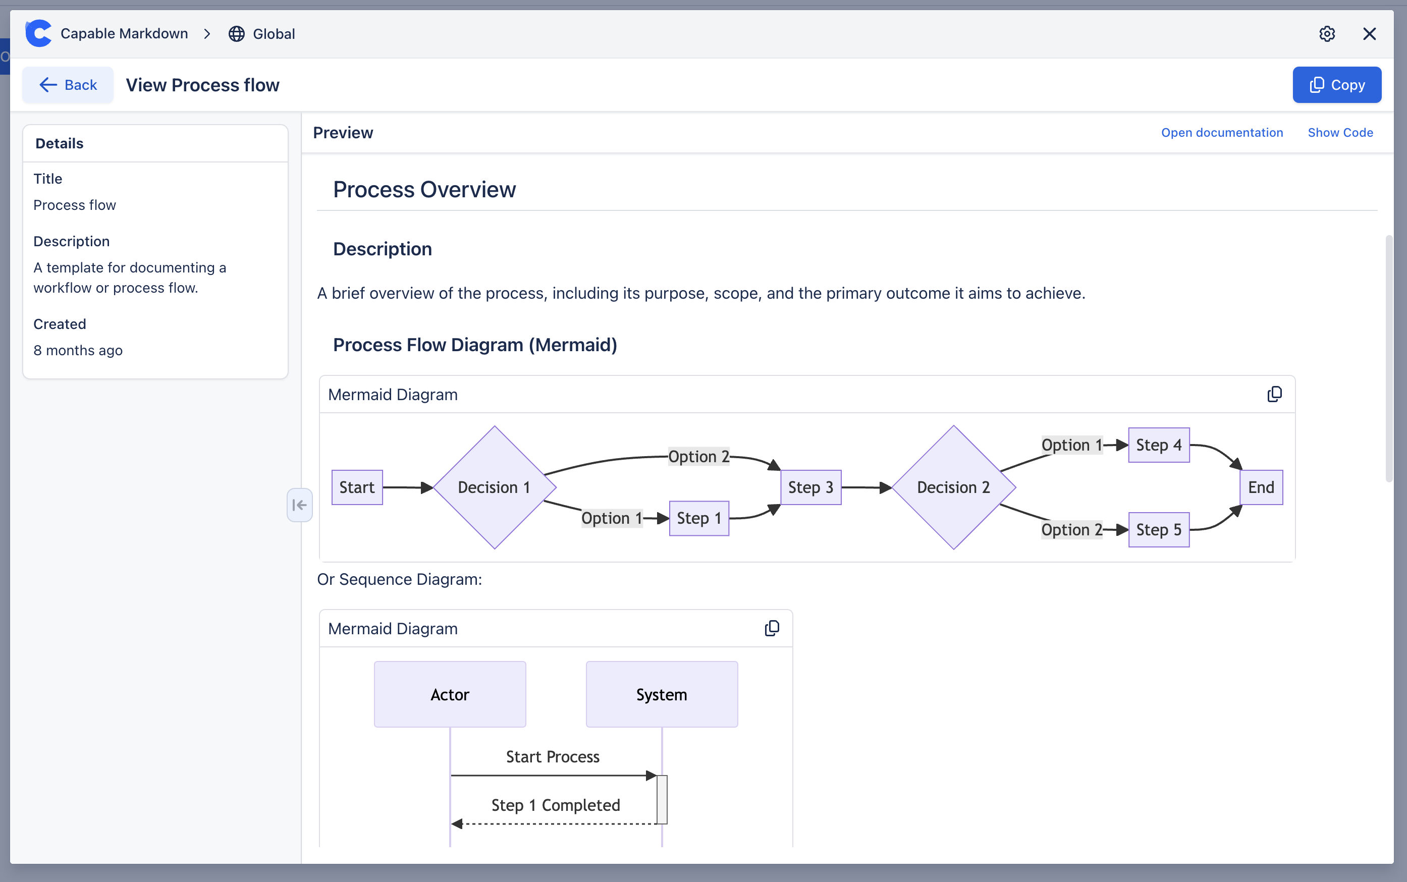Click the Preview panel tab
The height and width of the screenshot is (882, 1407).
click(x=342, y=132)
